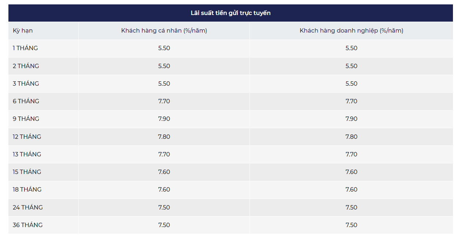Click the '9 THÁNG' term row label
Screen dimensions: 461x237
tap(26, 119)
